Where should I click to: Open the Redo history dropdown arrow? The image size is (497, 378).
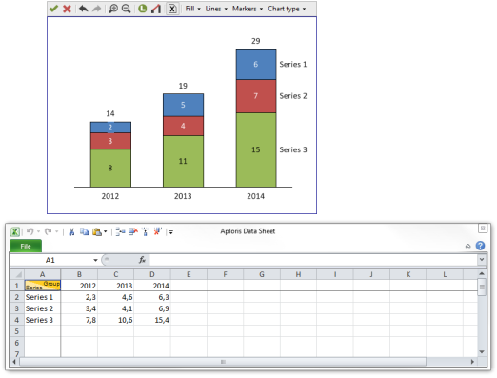pos(57,231)
